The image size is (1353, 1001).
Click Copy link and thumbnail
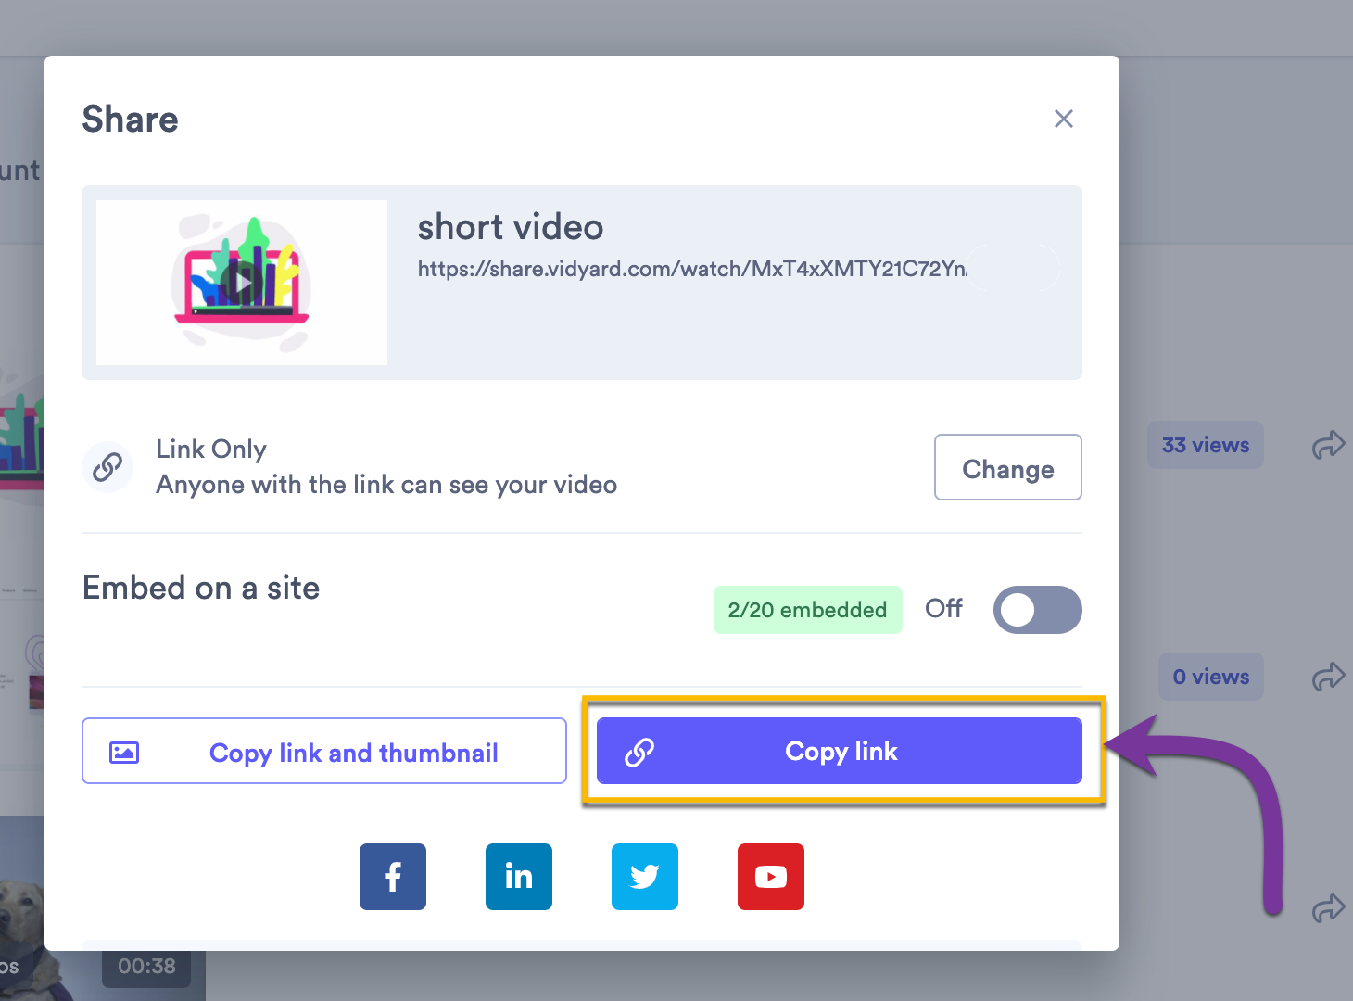pyautogui.click(x=324, y=751)
